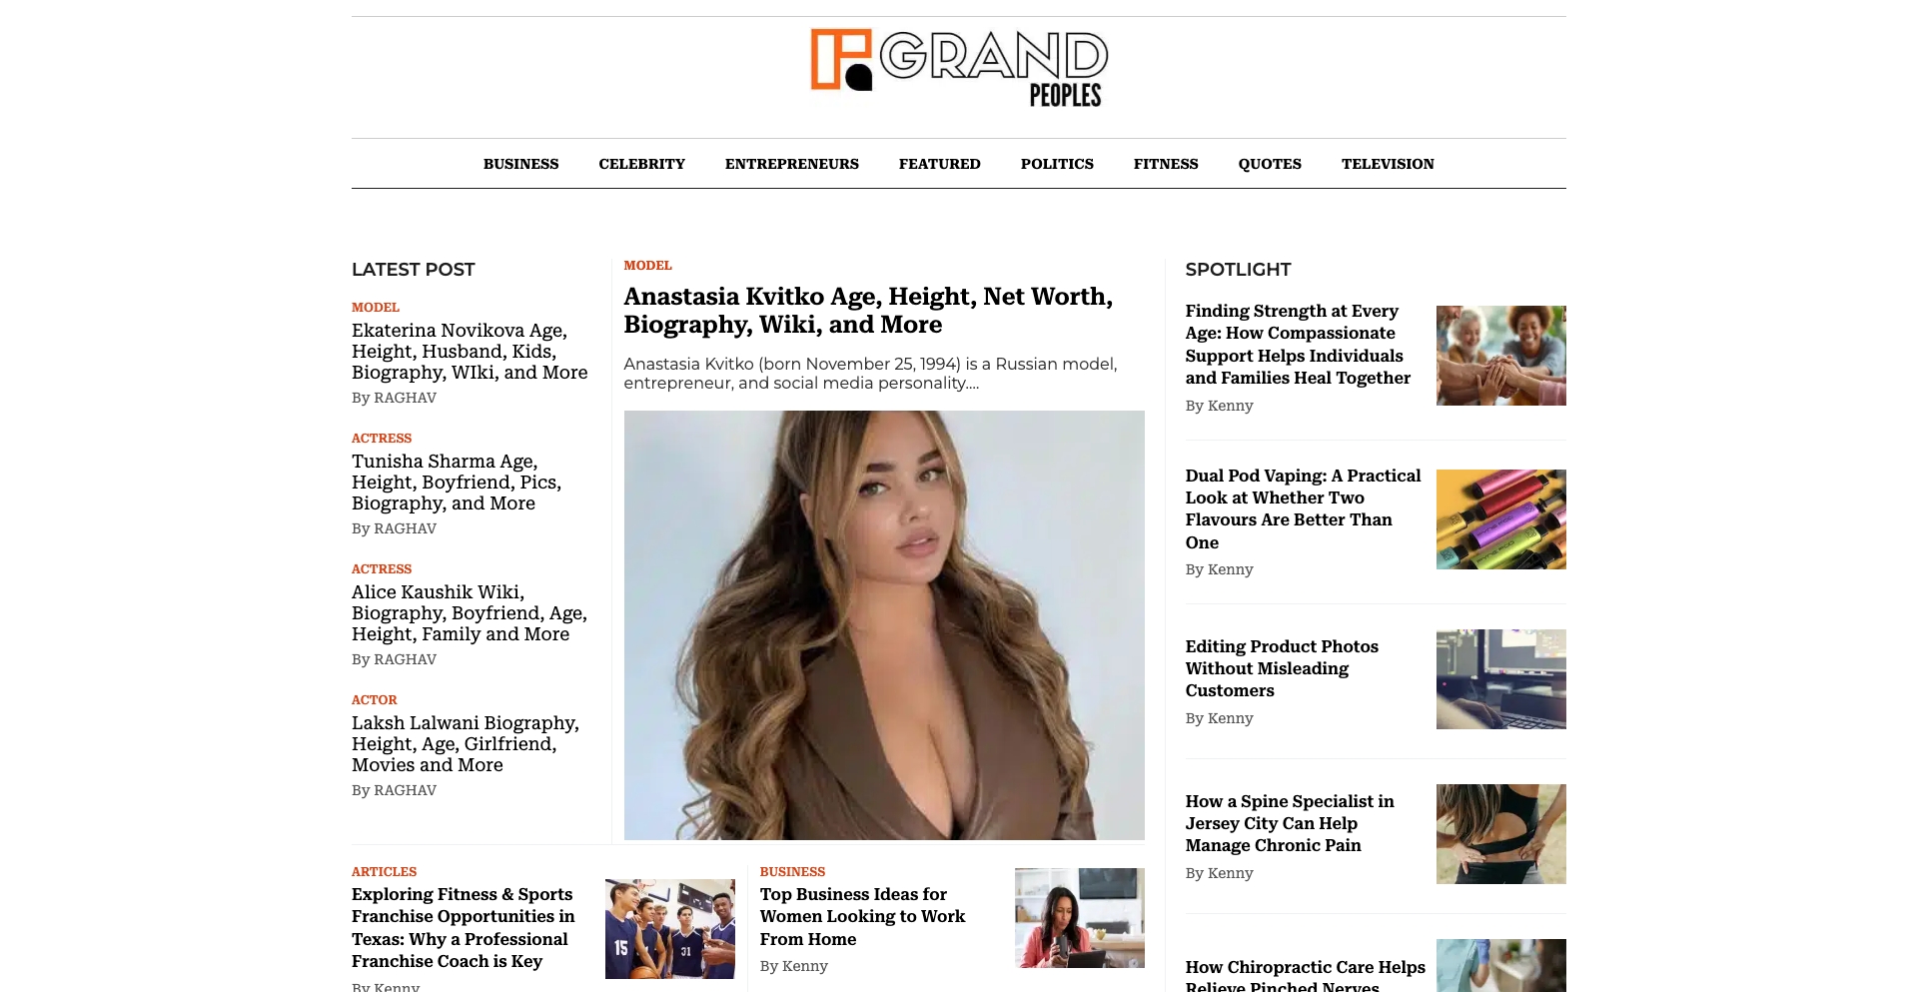The height and width of the screenshot is (992, 1918).
Task: Open the TELEVISION navigation menu item
Action: 1388,163
